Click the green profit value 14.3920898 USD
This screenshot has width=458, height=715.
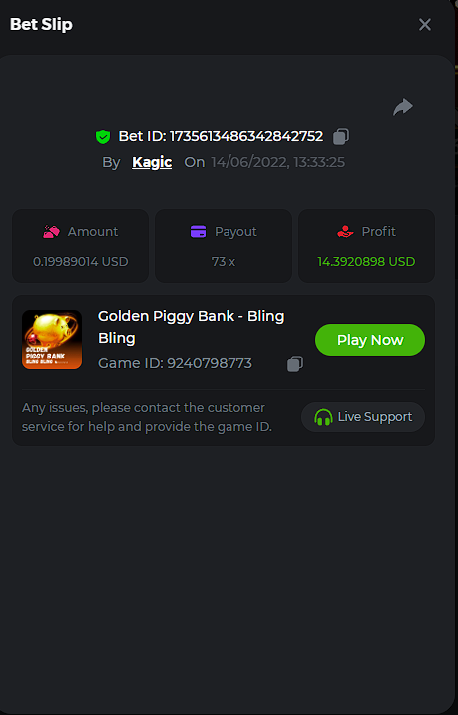pyautogui.click(x=366, y=262)
